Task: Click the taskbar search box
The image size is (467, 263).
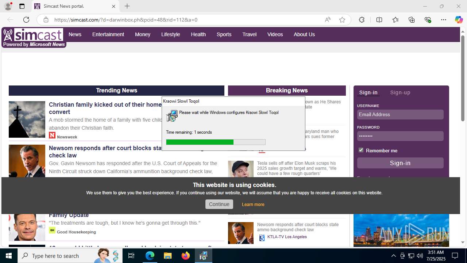Action: tap(70, 256)
